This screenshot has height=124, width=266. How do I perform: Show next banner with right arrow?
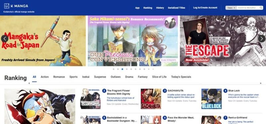[262, 39]
